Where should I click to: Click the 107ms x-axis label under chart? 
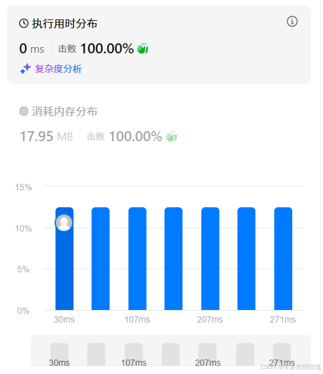click(x=137, y=319)
